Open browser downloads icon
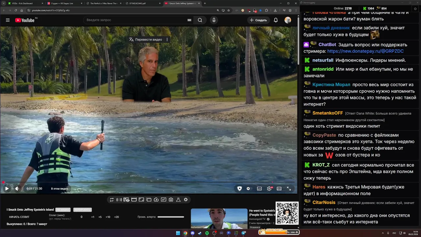Viewport: 421px width, 237px height. point(275,10)
